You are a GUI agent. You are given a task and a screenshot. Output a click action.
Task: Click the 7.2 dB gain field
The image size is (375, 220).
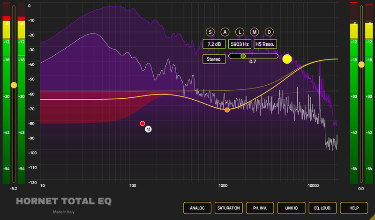(214, 44)
